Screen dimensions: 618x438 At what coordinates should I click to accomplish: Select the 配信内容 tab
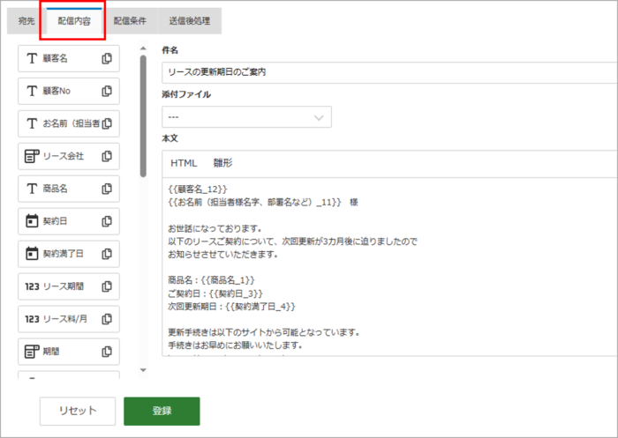point(74,21)
